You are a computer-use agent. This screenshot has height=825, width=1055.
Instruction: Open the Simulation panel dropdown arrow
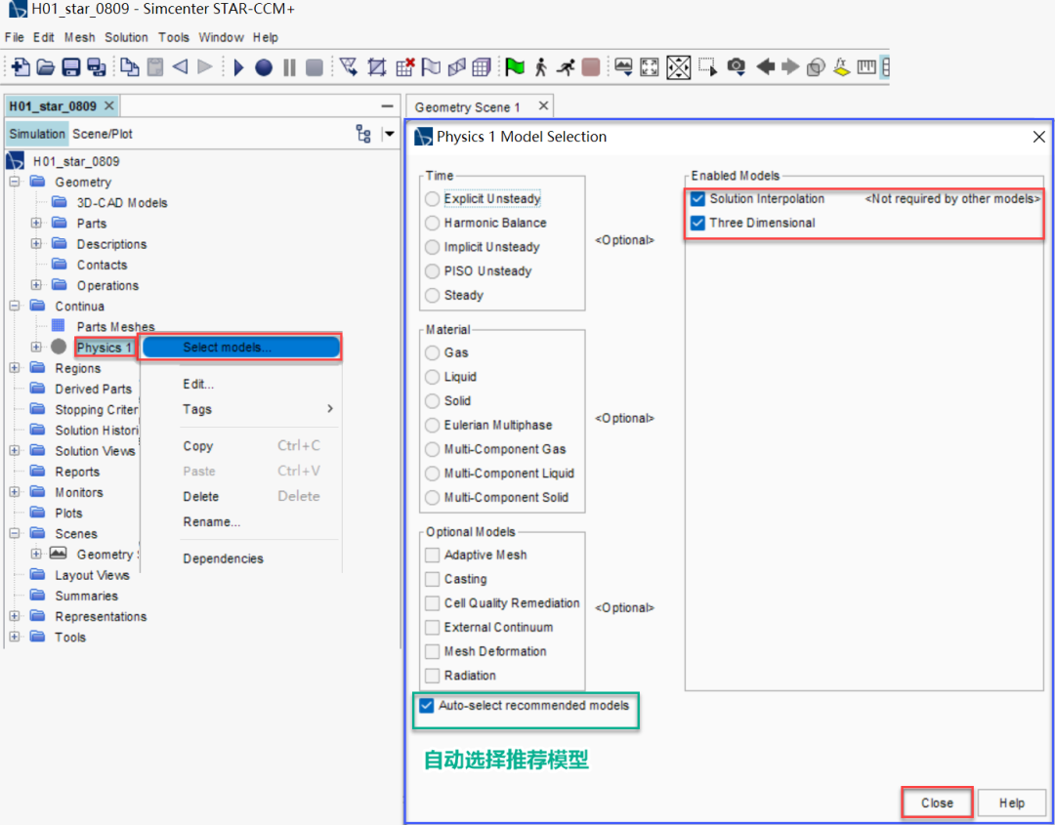tap(389, 134)
